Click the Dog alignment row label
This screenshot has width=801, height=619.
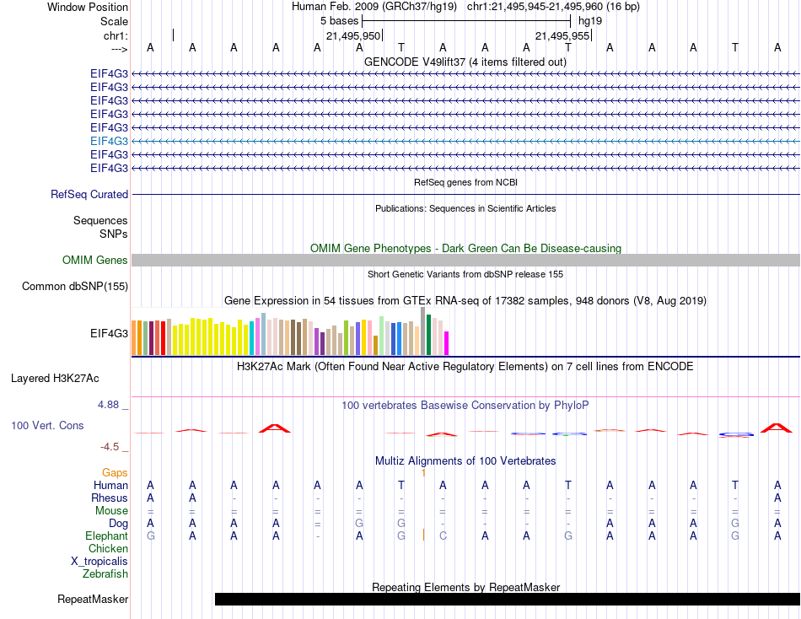point(118,524)
